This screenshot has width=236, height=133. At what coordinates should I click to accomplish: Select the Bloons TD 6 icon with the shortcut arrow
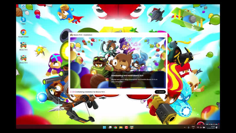click(23, 59)
